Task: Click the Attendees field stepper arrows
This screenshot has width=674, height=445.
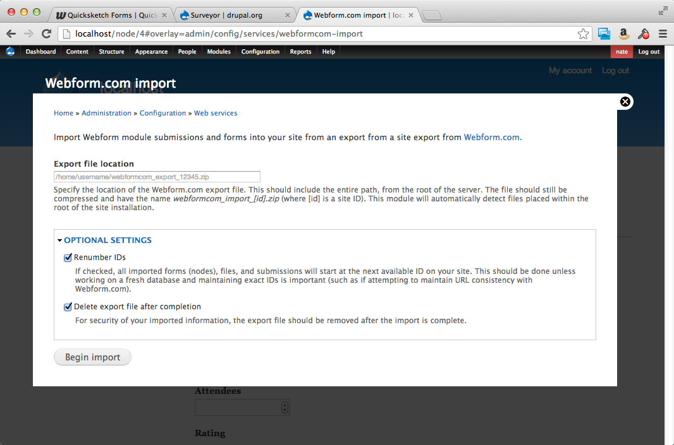Action: coord(285,407)
